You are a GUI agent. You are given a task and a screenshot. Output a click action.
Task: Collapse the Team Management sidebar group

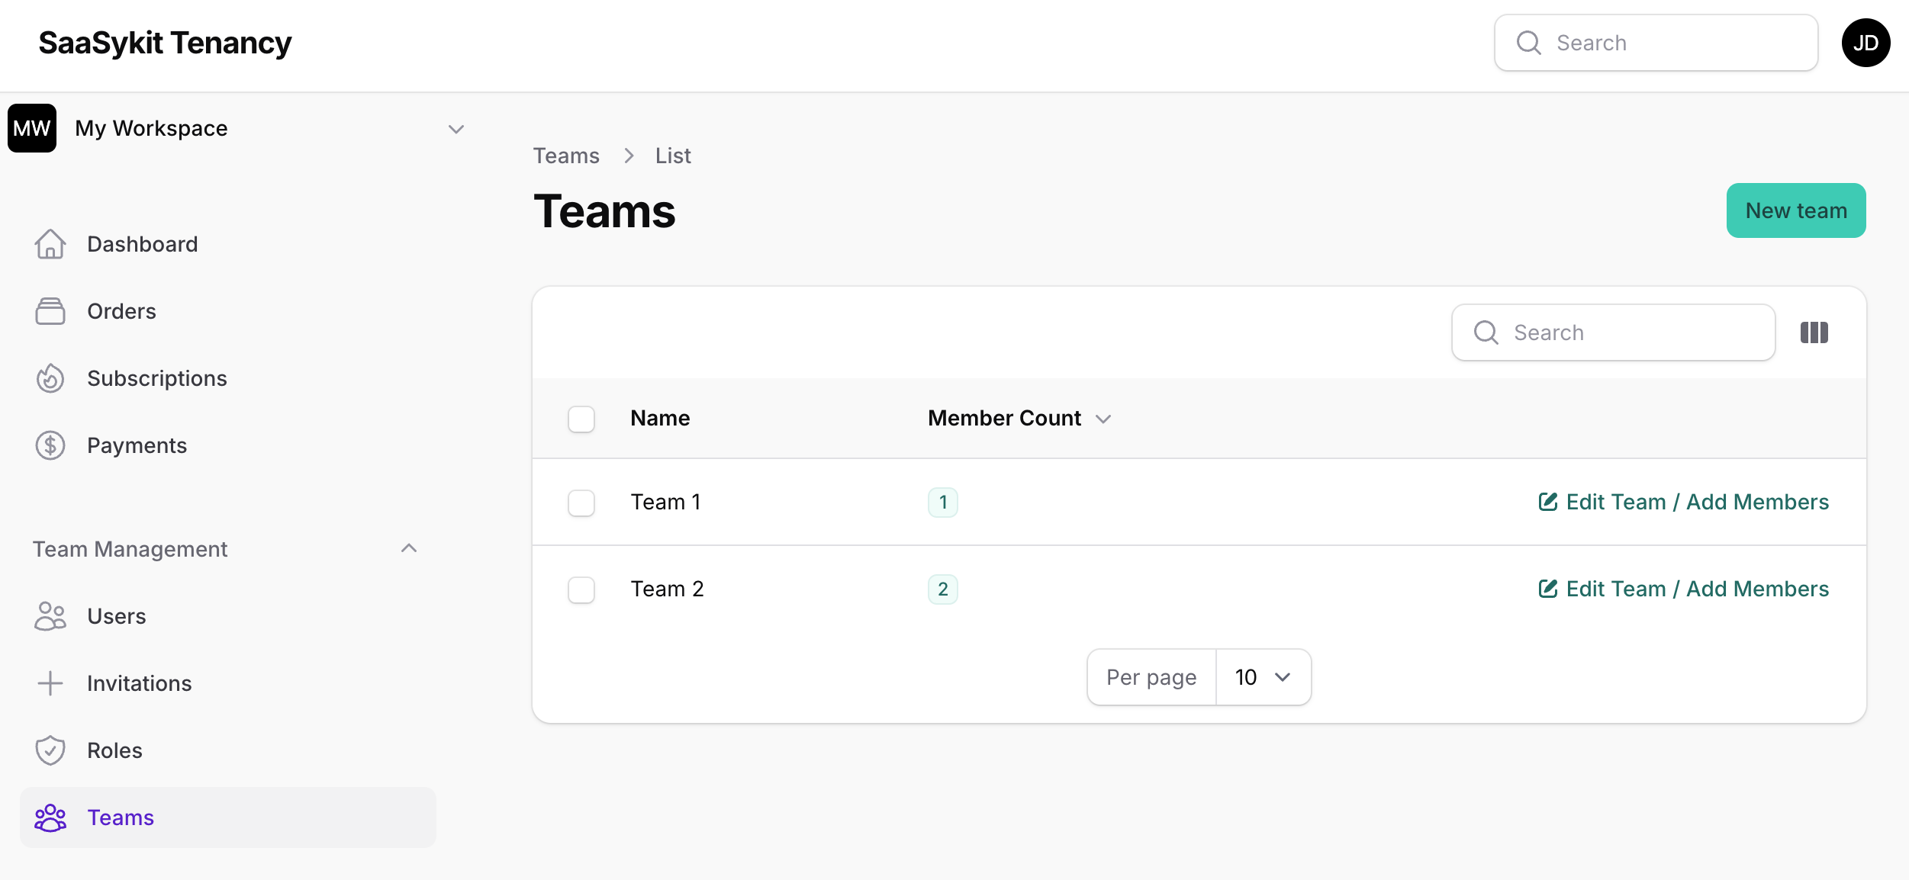[x=409, y=549]
